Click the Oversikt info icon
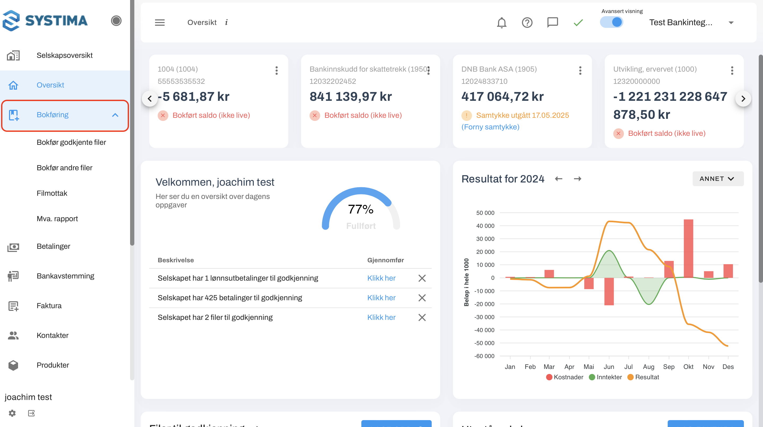 tap(226, 23)
